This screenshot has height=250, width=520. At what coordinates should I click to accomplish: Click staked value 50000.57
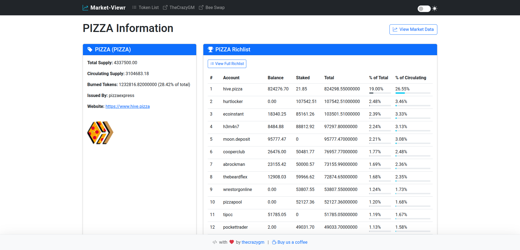click(x=305, y=164)
